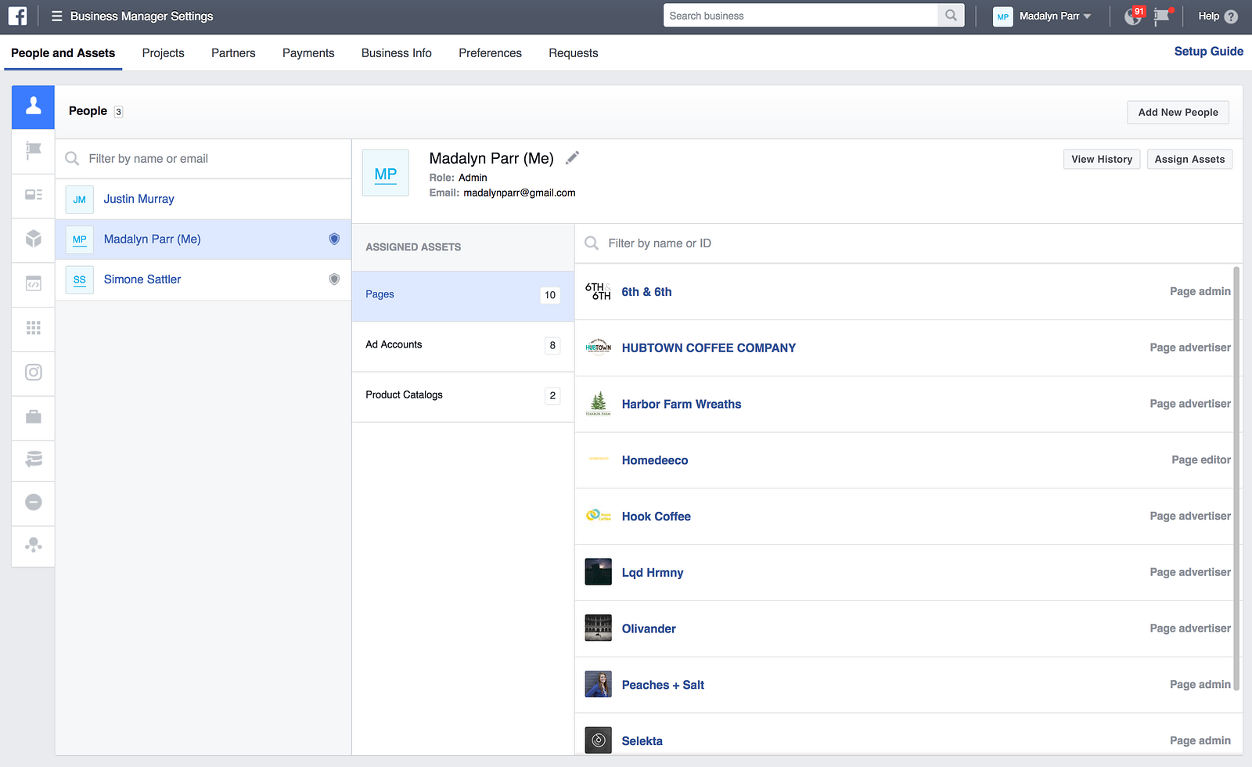
Task: Click the admin shield icon on Madalyn Parr's row
Action: point(334,239)
